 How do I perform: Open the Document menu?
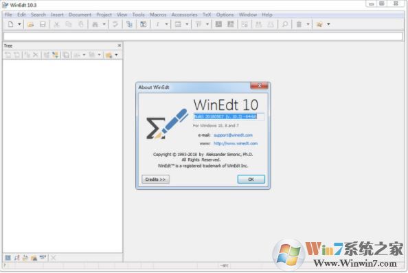click(80, 14)
